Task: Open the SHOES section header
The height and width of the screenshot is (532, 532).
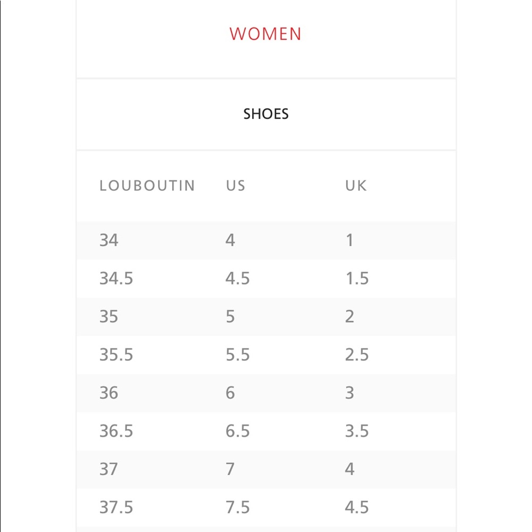Action: (266, 114)
